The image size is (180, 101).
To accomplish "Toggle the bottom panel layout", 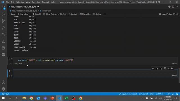I will [152, 2].
